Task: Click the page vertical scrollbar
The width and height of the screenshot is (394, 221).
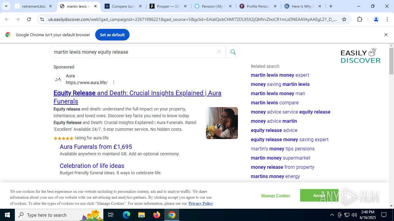Action: tap(391, 61)
